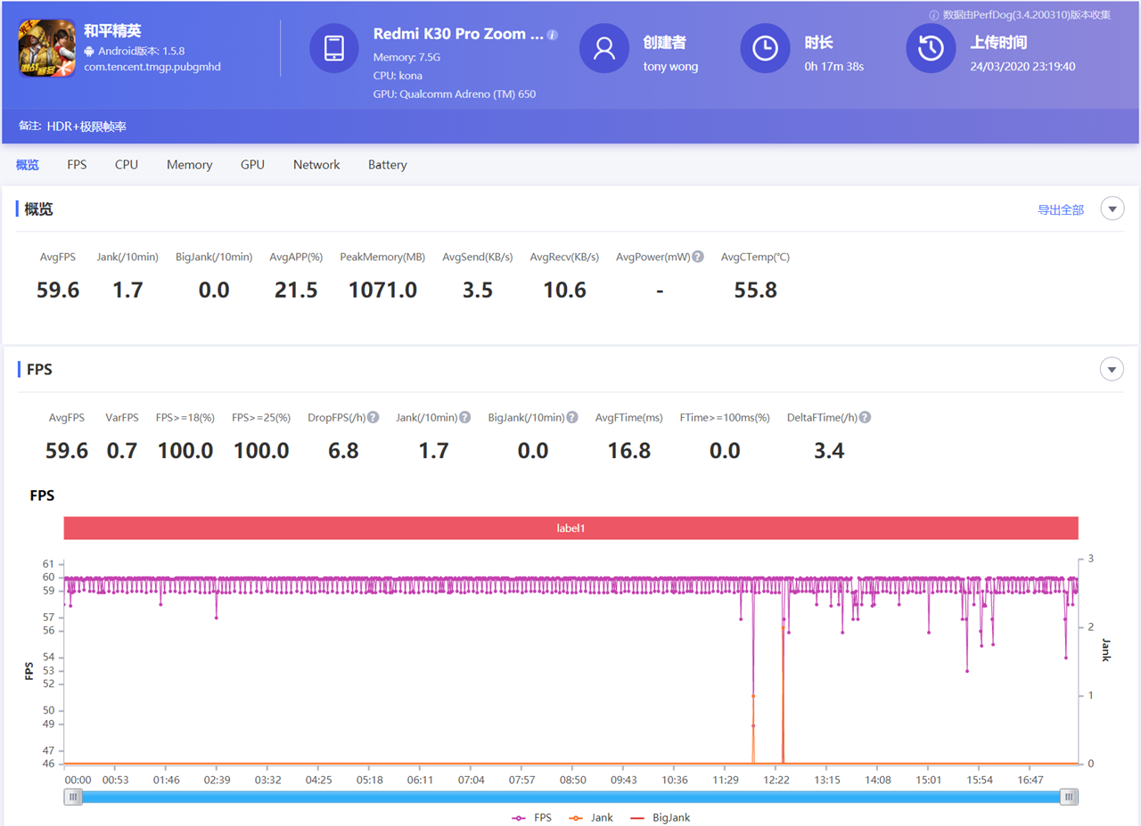Open the Battery tab
Screen dimensions: 1141x826
point(388,165)
